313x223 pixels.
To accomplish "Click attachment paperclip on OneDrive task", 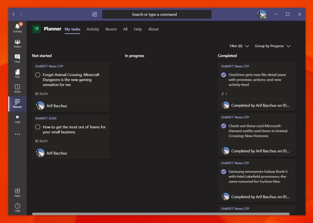I will point(223,94).
